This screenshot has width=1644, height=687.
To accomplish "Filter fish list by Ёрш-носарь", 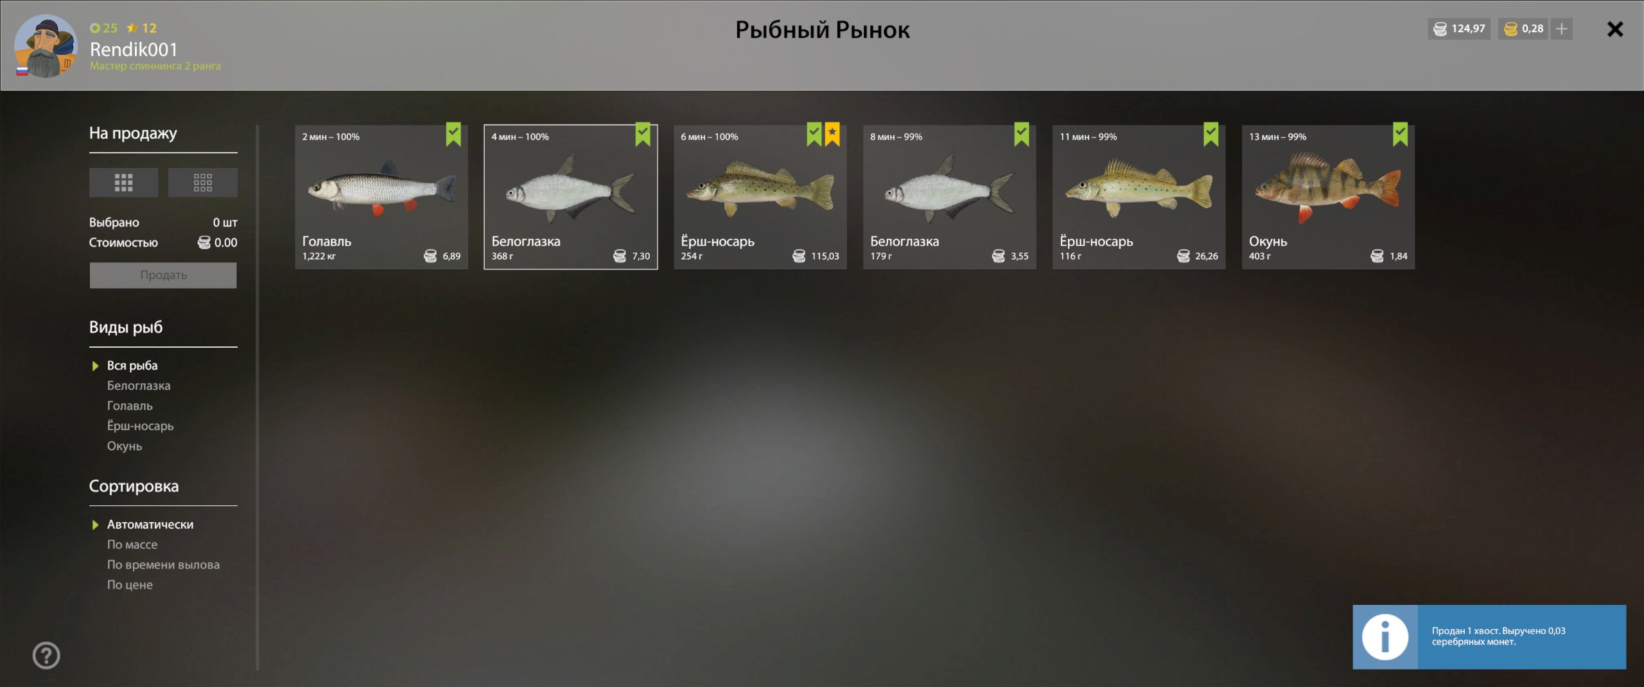I will click(140, 426).
